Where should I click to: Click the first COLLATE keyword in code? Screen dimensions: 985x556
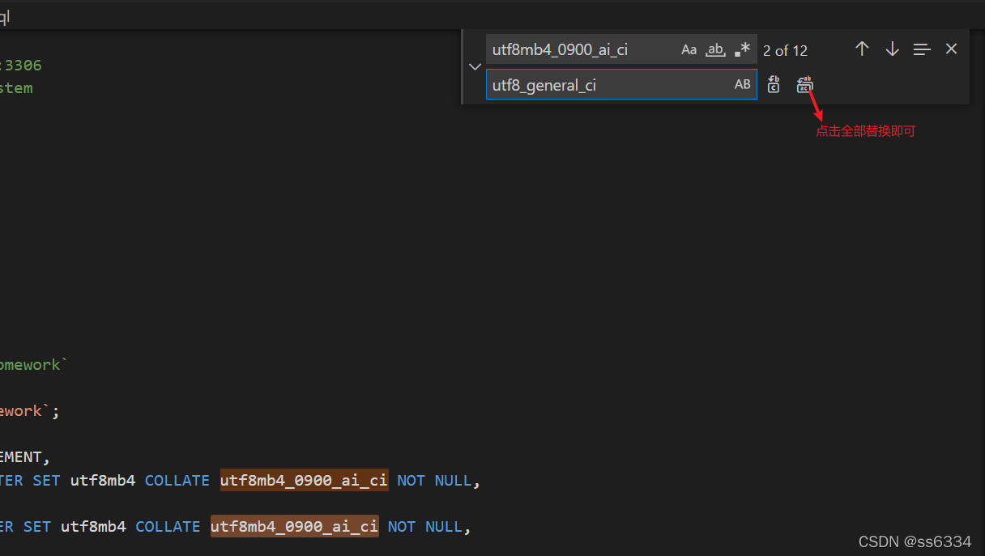177,481
